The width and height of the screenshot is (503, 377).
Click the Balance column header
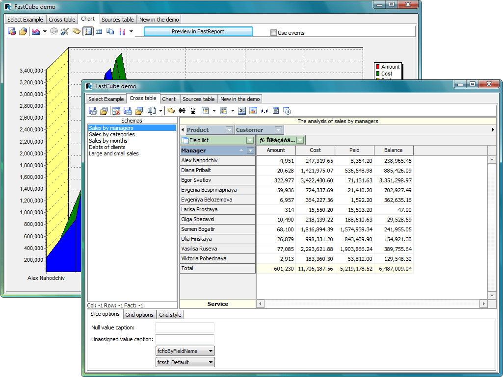coord(393,151)
